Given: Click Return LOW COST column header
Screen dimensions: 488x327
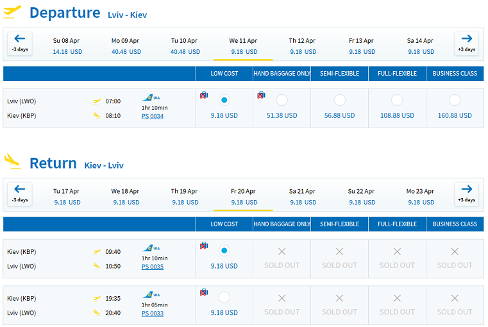Looking at the screenshot, I should (x=224, y=224).
